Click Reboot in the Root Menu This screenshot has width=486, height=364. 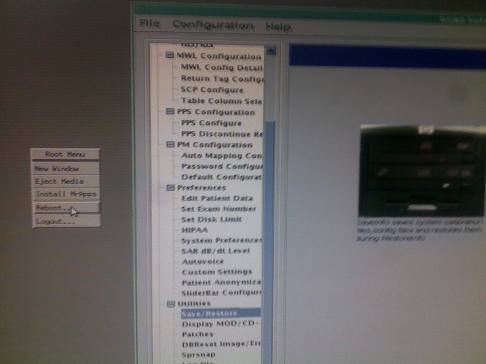point(55,208)
